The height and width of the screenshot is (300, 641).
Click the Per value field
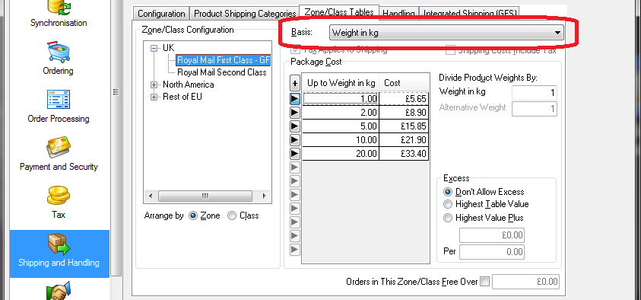coord(492,252)
